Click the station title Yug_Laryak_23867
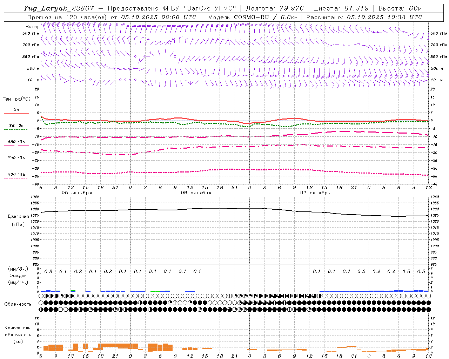The width and height of the screenshot is (449, 359). (x=59, y=8)
